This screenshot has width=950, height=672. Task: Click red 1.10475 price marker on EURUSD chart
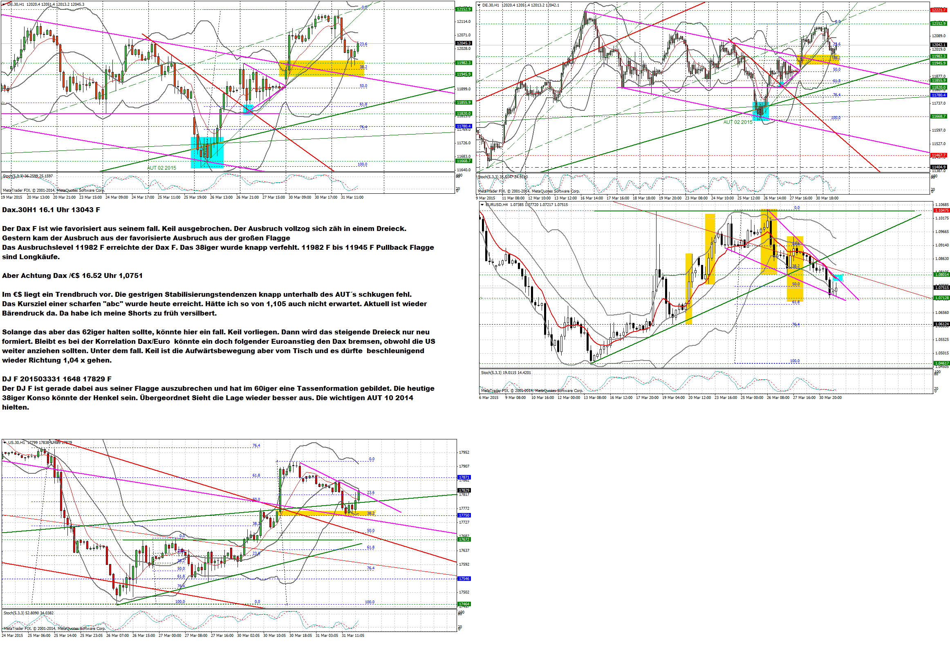point(941,210)
